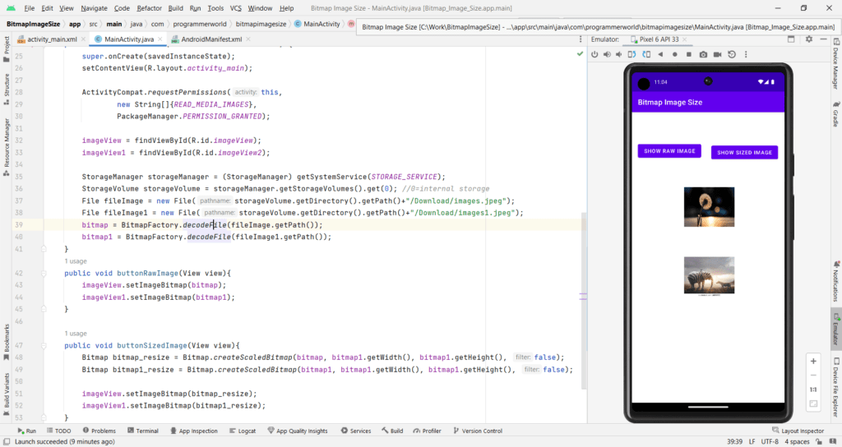The image size is (842, 447).
Task: Open the Terminal tool window
Action: [143, 431]
